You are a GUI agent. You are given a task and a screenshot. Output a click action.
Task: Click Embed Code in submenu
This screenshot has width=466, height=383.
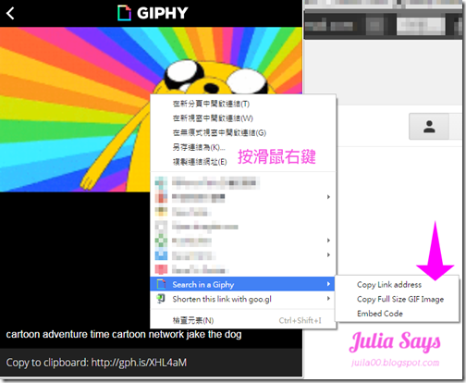[380, 314]
